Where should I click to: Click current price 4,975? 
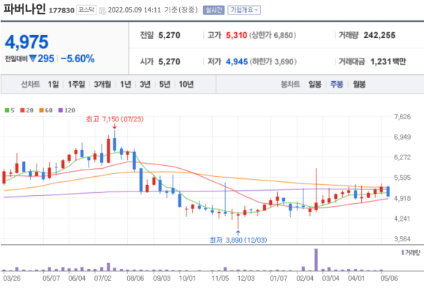(x=26, y=42)
